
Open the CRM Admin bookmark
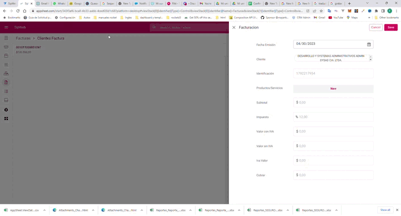(x=301, y=18)
